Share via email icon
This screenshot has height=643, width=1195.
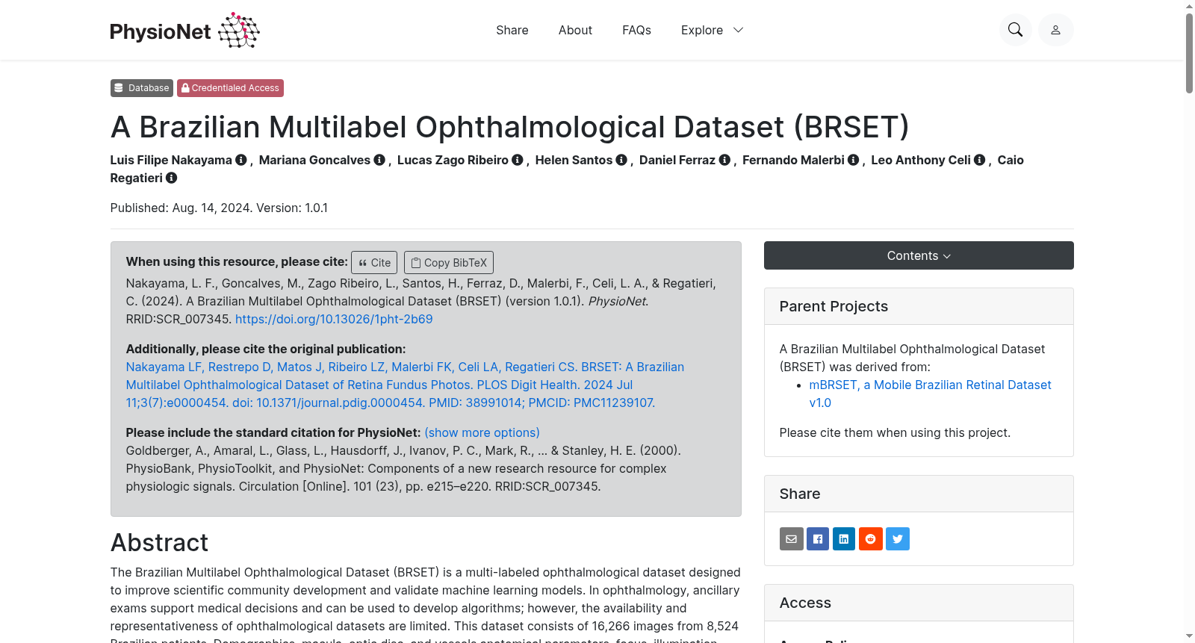(792, 539)
